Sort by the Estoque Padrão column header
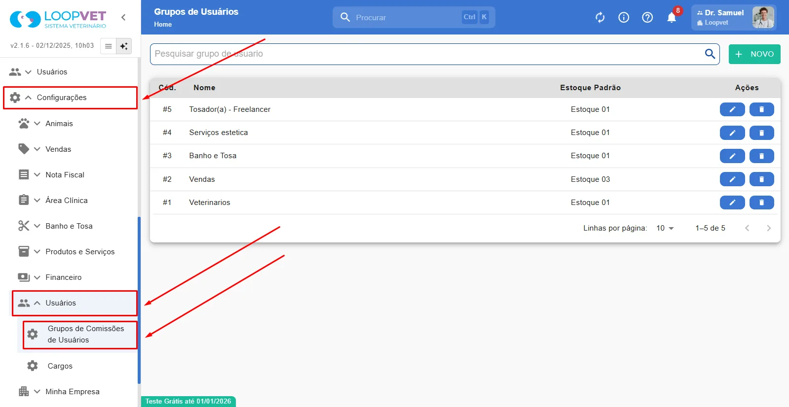The image size is (789, 407). click(590, 88)
